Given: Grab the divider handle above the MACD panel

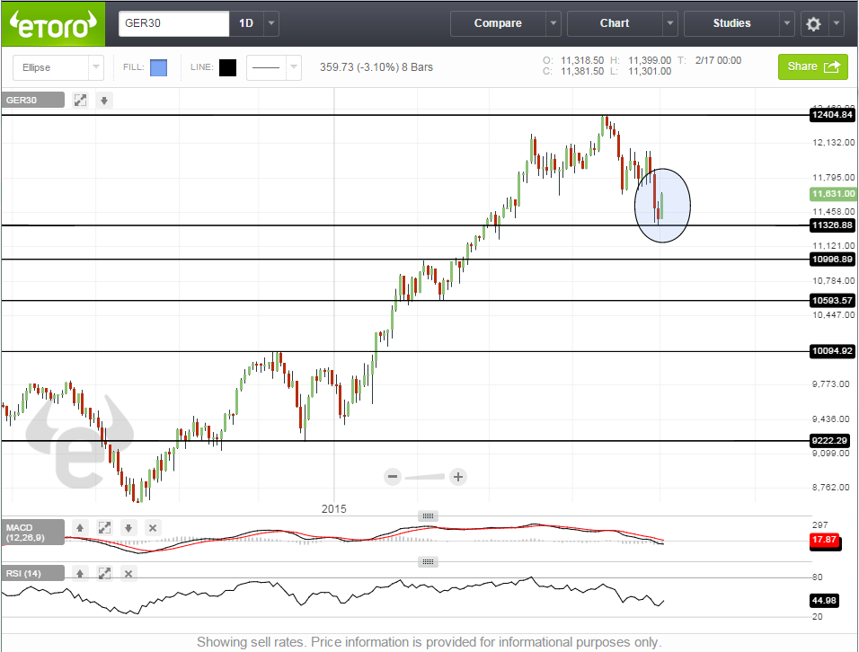Looking at the screenshot, I should pos(428,515).
